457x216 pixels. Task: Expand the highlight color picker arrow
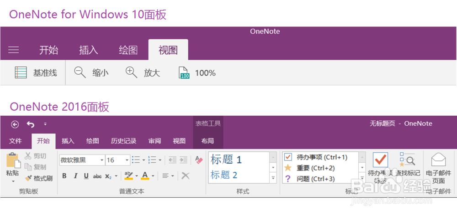137,176
